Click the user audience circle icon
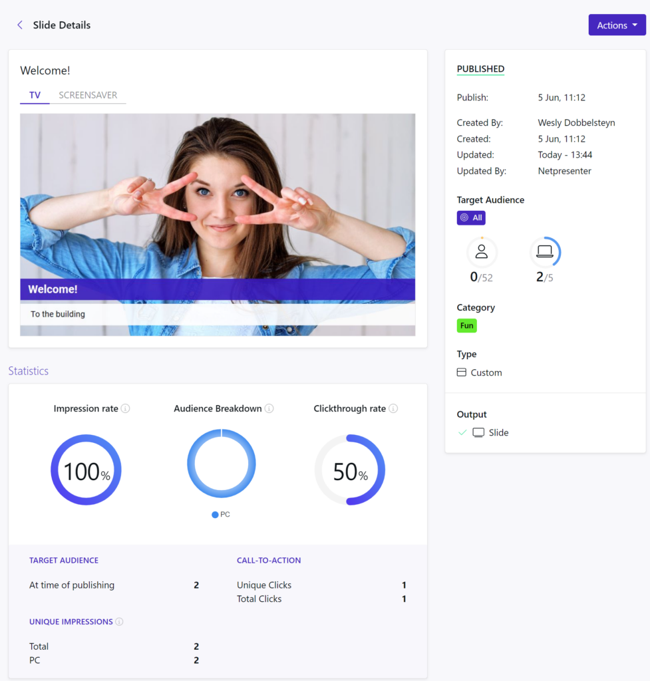 (482, 252)
